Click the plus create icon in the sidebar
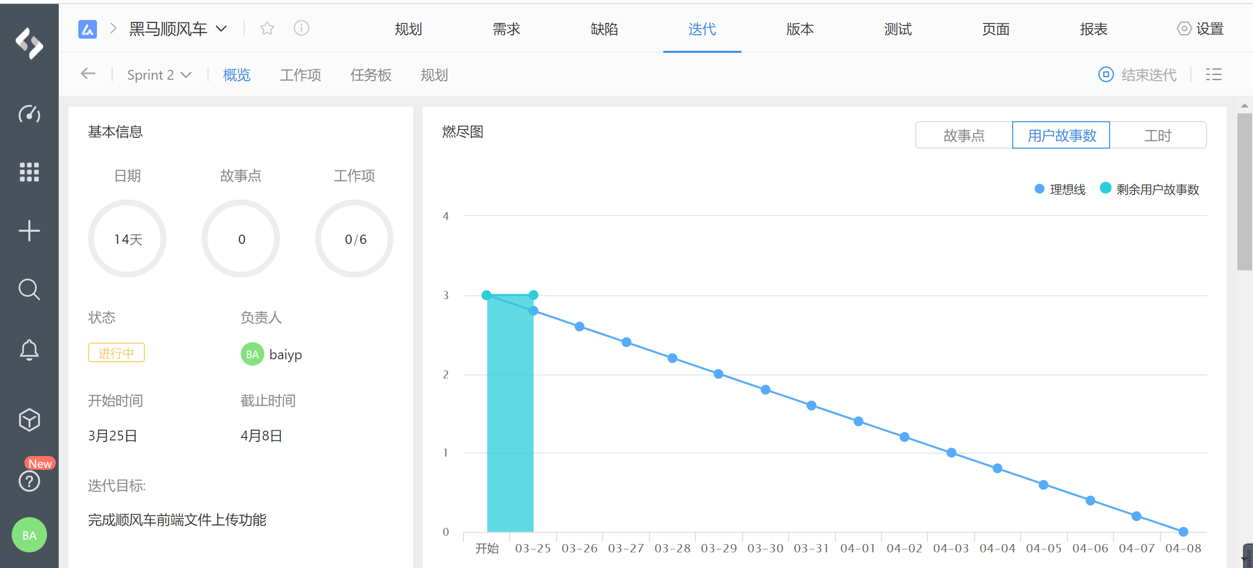This screenshot has height=568, width=1253. tap(29, 231)
